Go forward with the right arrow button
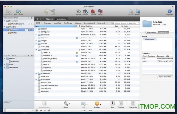This screenshot has height=114, width=177. (41, 19)
